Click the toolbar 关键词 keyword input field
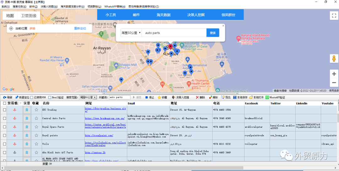 [120, 97]
